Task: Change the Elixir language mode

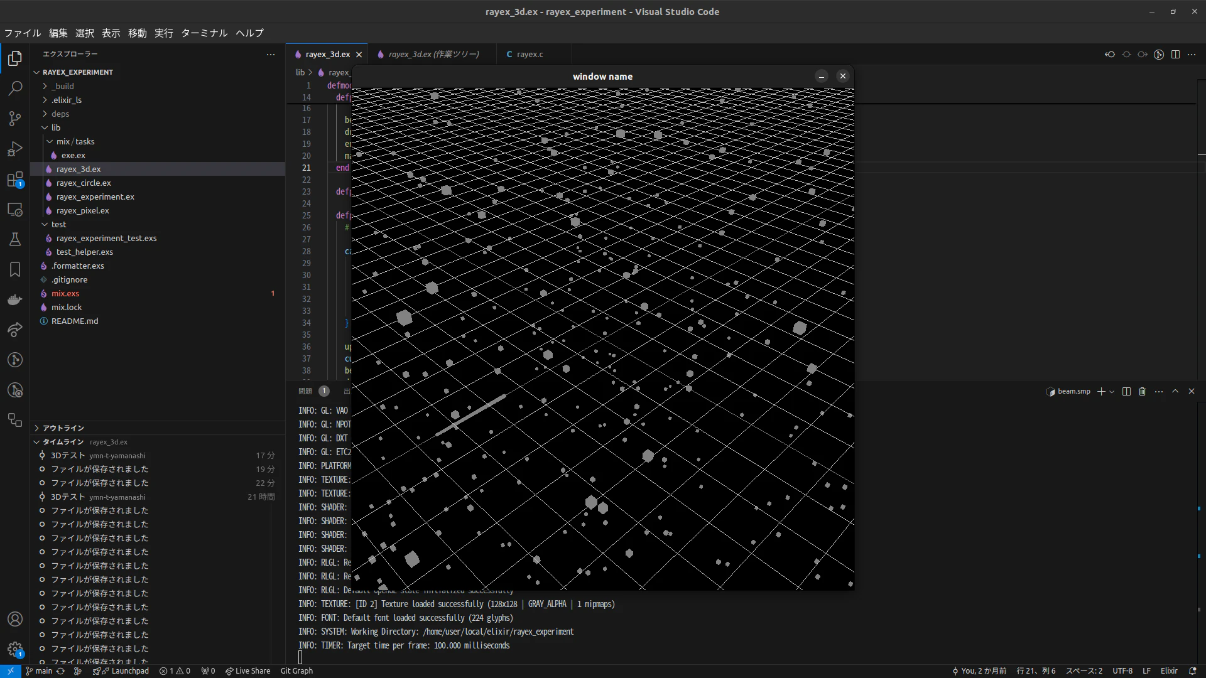Action: click(1169, 671)
